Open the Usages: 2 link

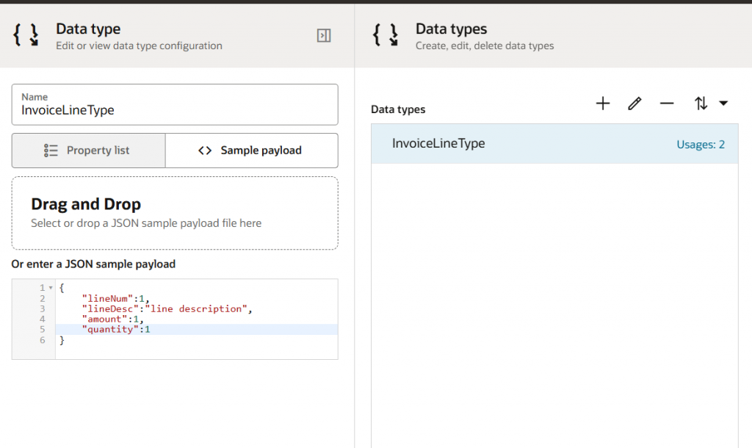(x=700, y=144)
